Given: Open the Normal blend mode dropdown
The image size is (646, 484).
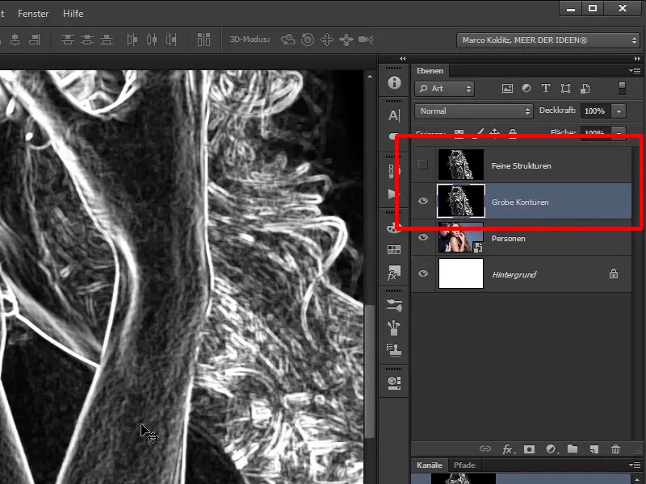Looking at the screenshot, I should coord(474,111).
